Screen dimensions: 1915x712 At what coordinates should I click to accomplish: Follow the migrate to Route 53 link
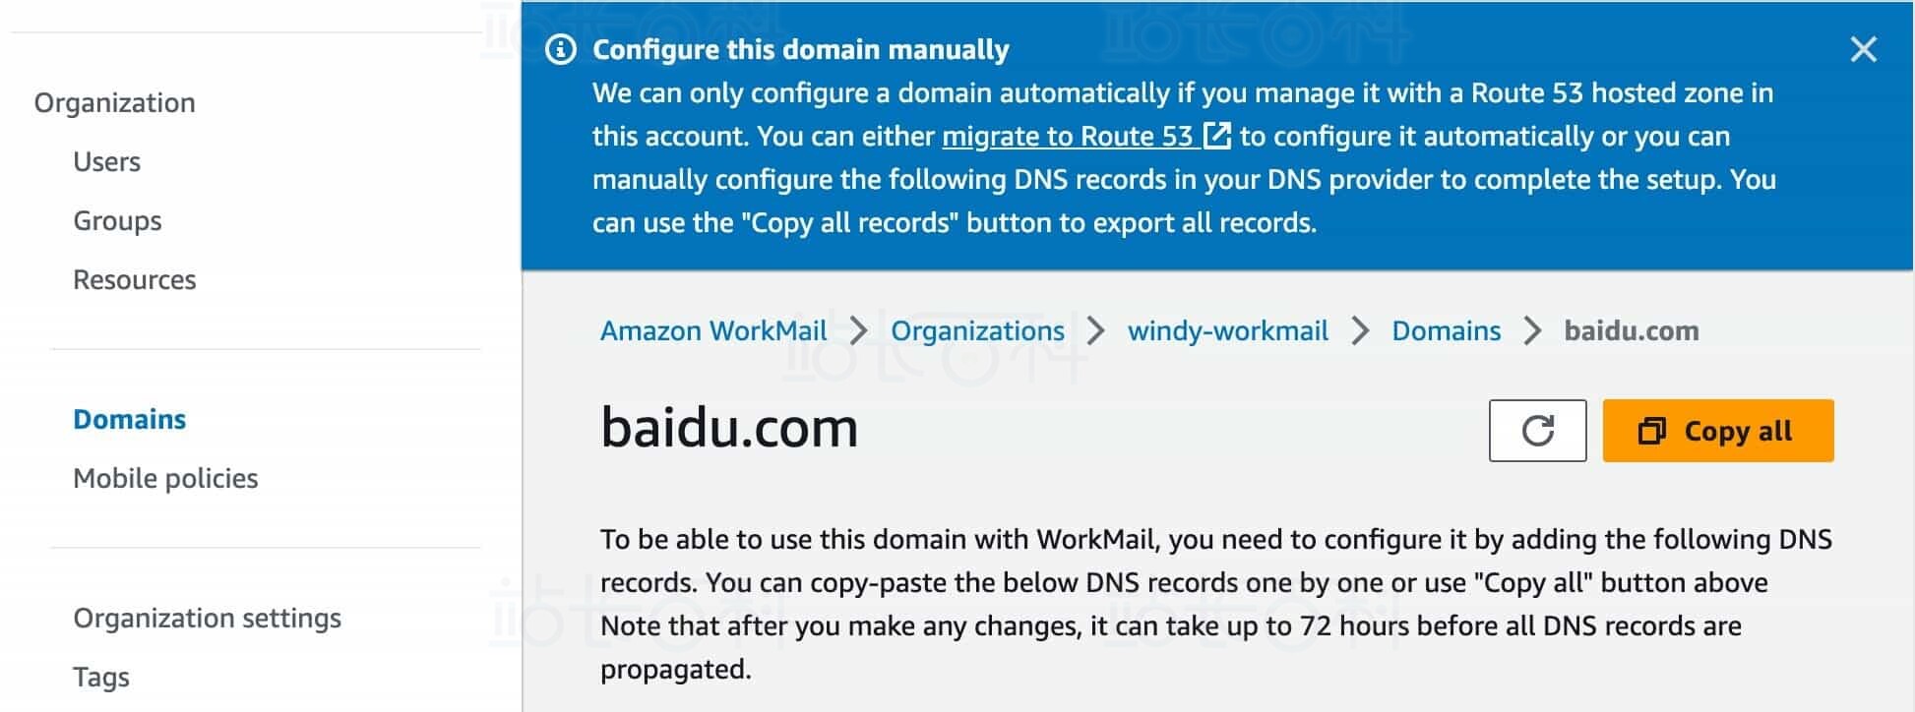[x=1067, y=136]
